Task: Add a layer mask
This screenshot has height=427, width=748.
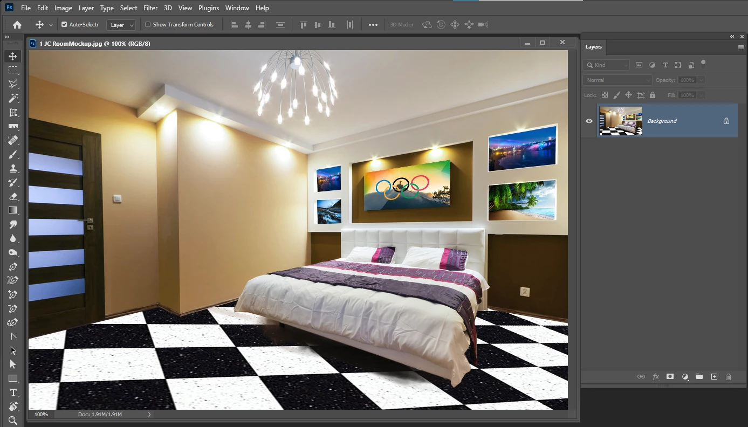Action: tap(670, 377)
